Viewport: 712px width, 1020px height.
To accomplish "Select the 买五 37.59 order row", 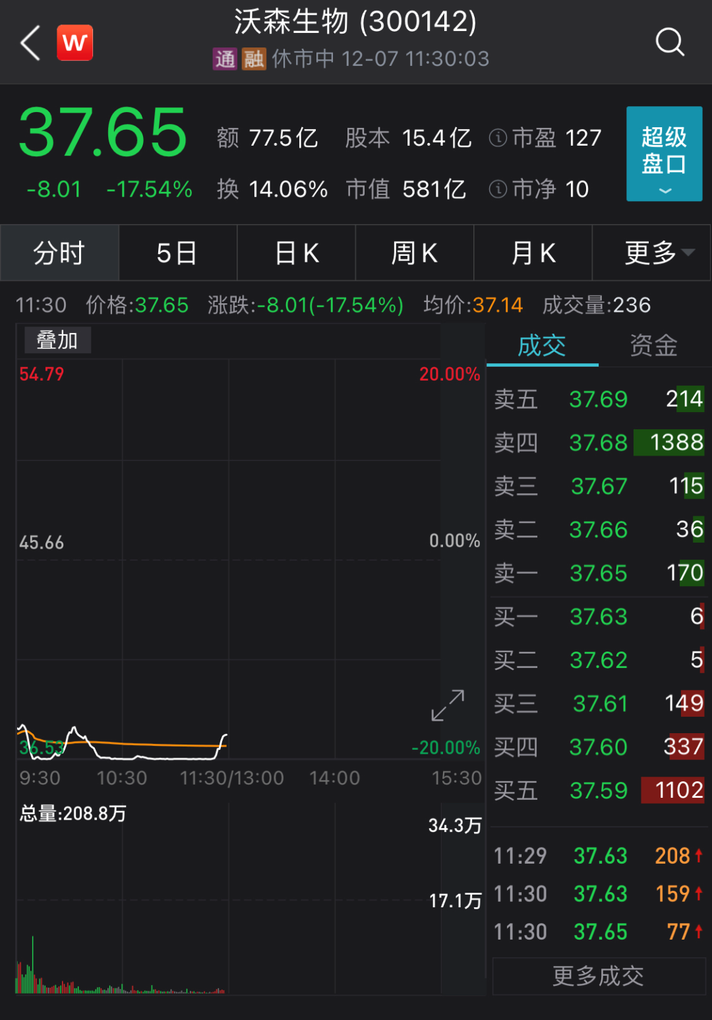I will click(599, 791).
